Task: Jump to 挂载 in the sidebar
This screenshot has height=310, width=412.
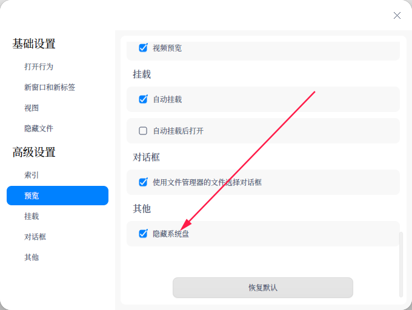Action: (32, 216)
